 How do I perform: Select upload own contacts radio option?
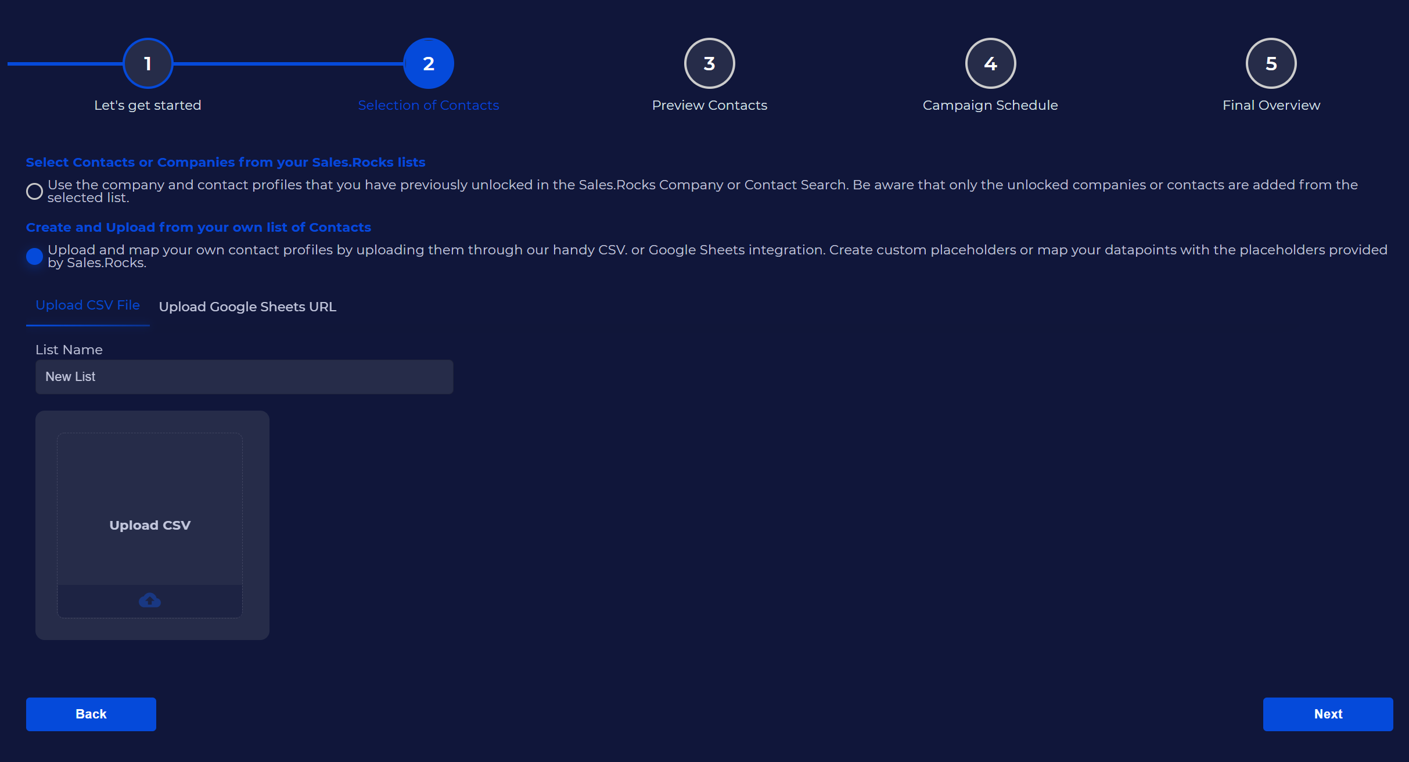(x=35, y=256)
